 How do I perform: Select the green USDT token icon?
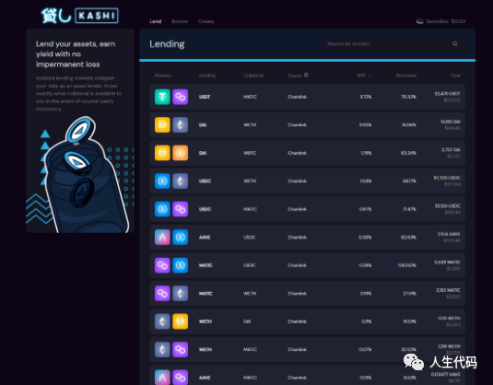point(162,97)
